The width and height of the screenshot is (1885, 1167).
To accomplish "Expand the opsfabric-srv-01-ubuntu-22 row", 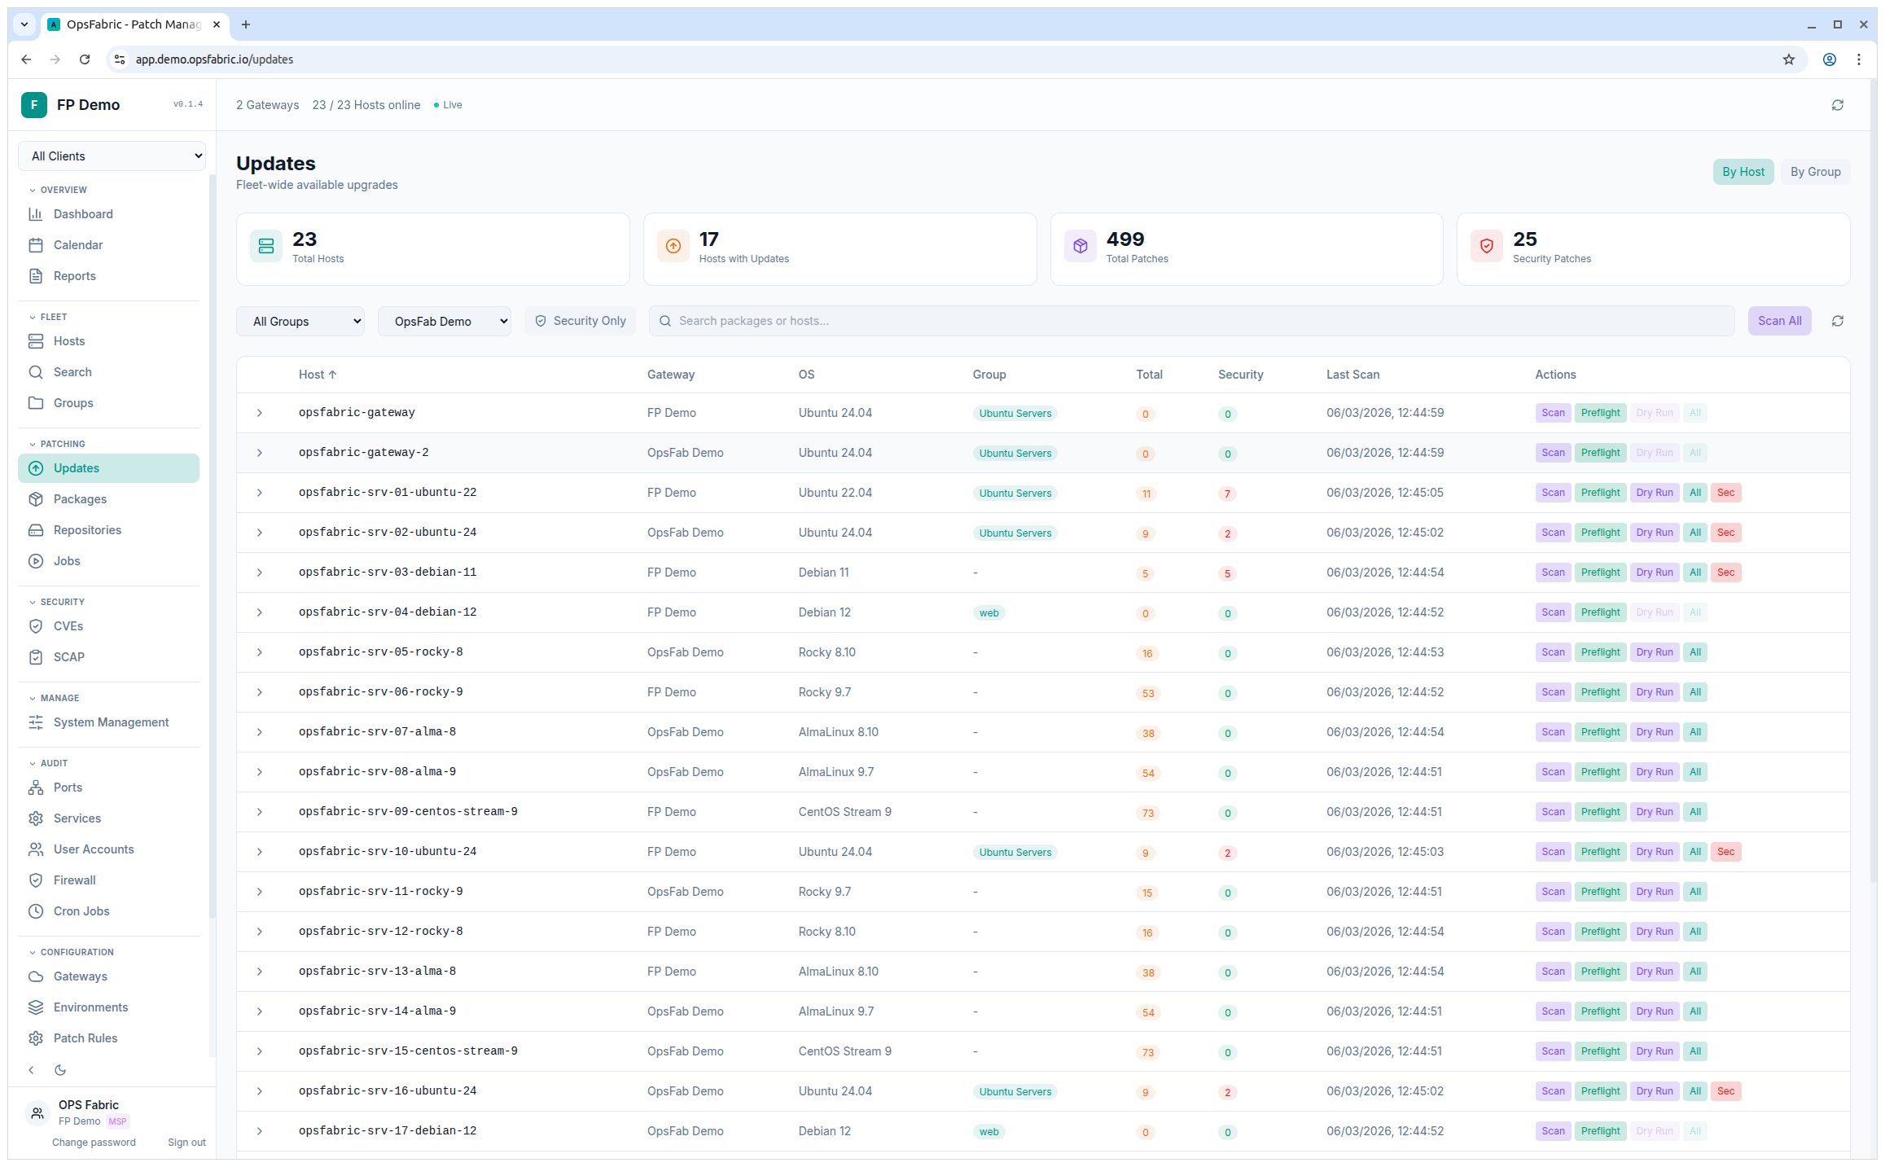I will pyautogui.click(x=260, y=492).
